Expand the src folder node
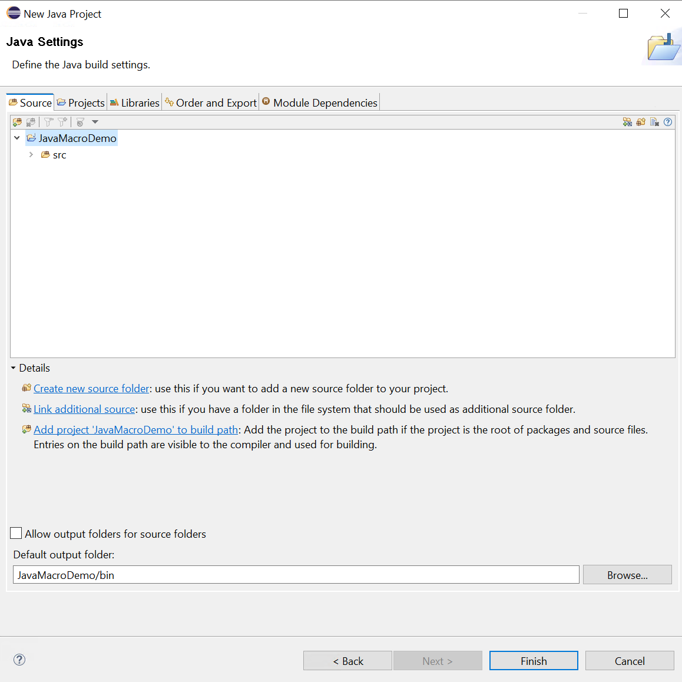 click(x=31, y=154)
